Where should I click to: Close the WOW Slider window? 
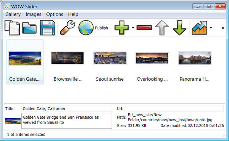(x=220, y=6)
